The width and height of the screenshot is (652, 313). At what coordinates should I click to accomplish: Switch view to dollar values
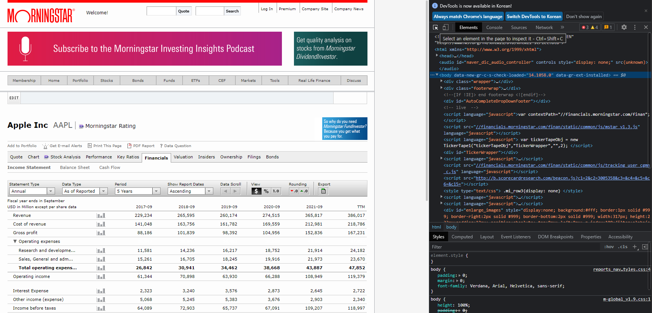(x=256, y=191)
